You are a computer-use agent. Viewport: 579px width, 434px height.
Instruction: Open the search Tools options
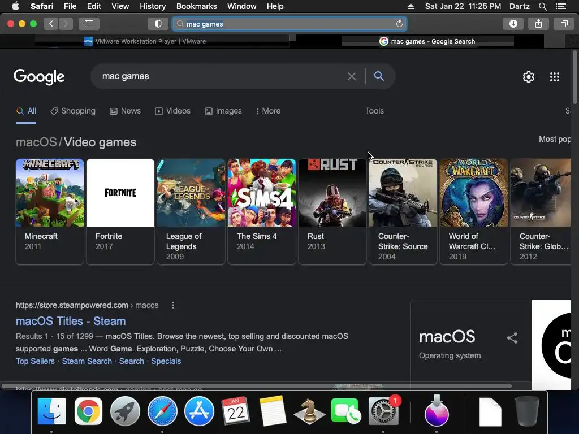pyautogui.click(x=374, y=111)
